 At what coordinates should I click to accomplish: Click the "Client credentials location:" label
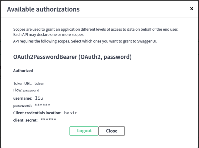click(37, 113)
